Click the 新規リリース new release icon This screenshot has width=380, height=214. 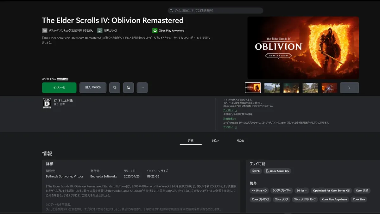[x=100, y=31]
